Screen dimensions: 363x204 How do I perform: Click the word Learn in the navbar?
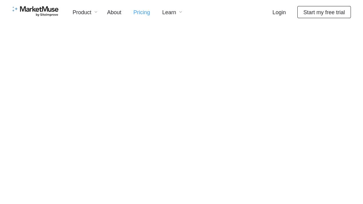click(169, 12)
